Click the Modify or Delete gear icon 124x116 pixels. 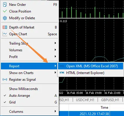pos(5,18)
